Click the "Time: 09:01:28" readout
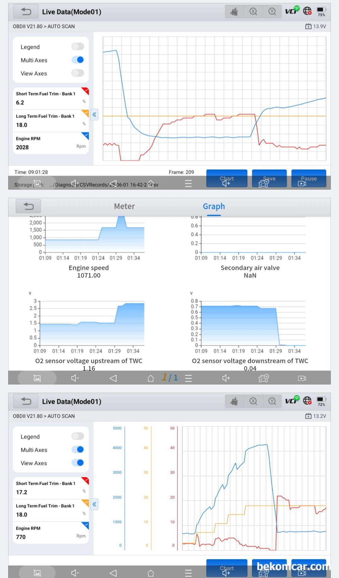Viewport: 339px width, 578px height. [31, 172]
